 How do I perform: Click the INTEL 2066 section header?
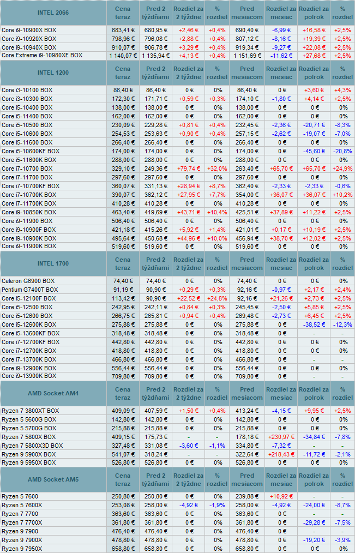click(53, 13)
